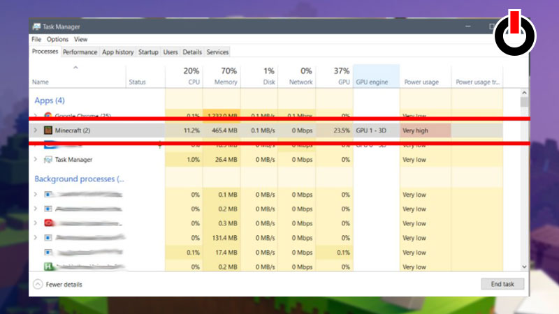The width and height of the screenshot is (559, 314).
Task: Expand the background process using 131.4 MB
Action: point(36,237)
